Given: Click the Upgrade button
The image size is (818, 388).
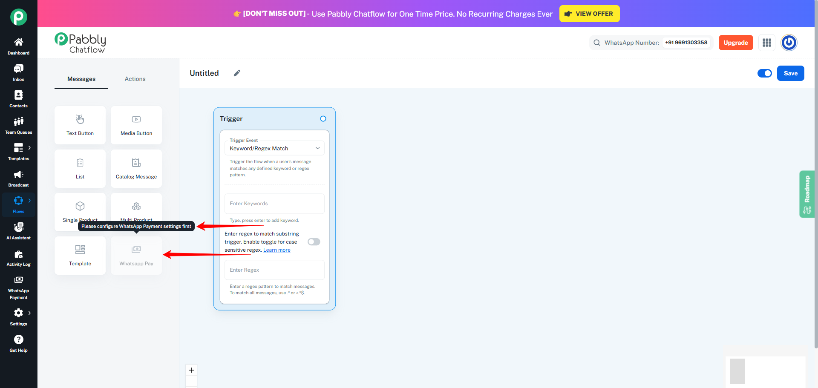Looking at the screenshot, I should coord(736,43).
